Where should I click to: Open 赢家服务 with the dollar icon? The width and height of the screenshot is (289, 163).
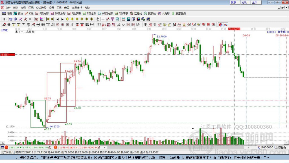point(179,14)
